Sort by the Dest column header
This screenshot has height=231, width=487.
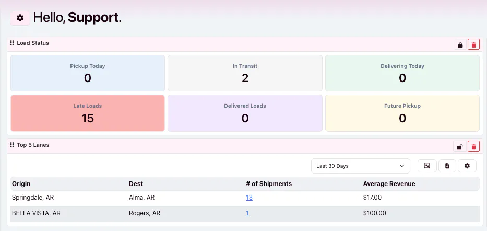tap(136, 184)
